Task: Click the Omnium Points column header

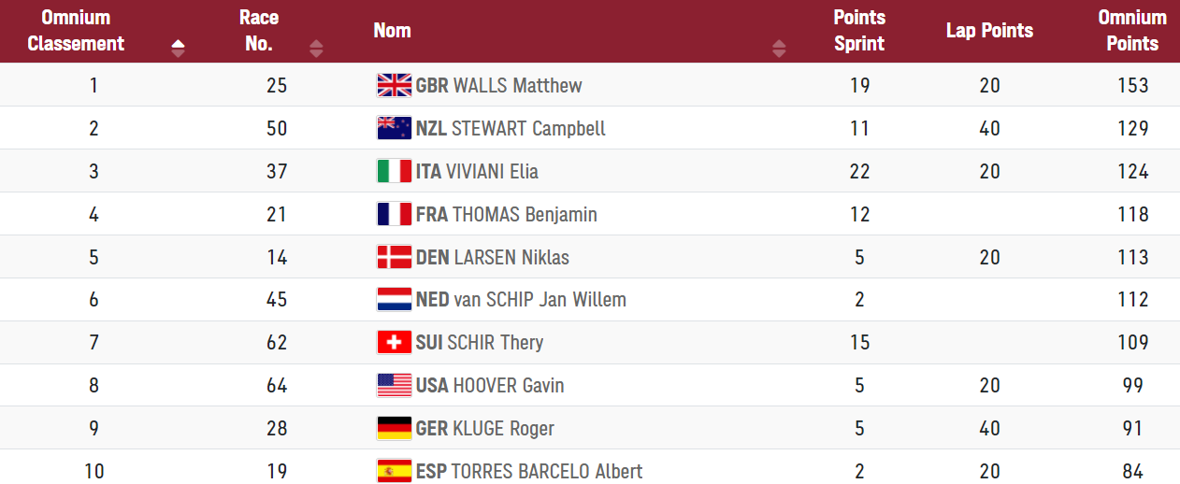Action: (x=1132, y=31)
